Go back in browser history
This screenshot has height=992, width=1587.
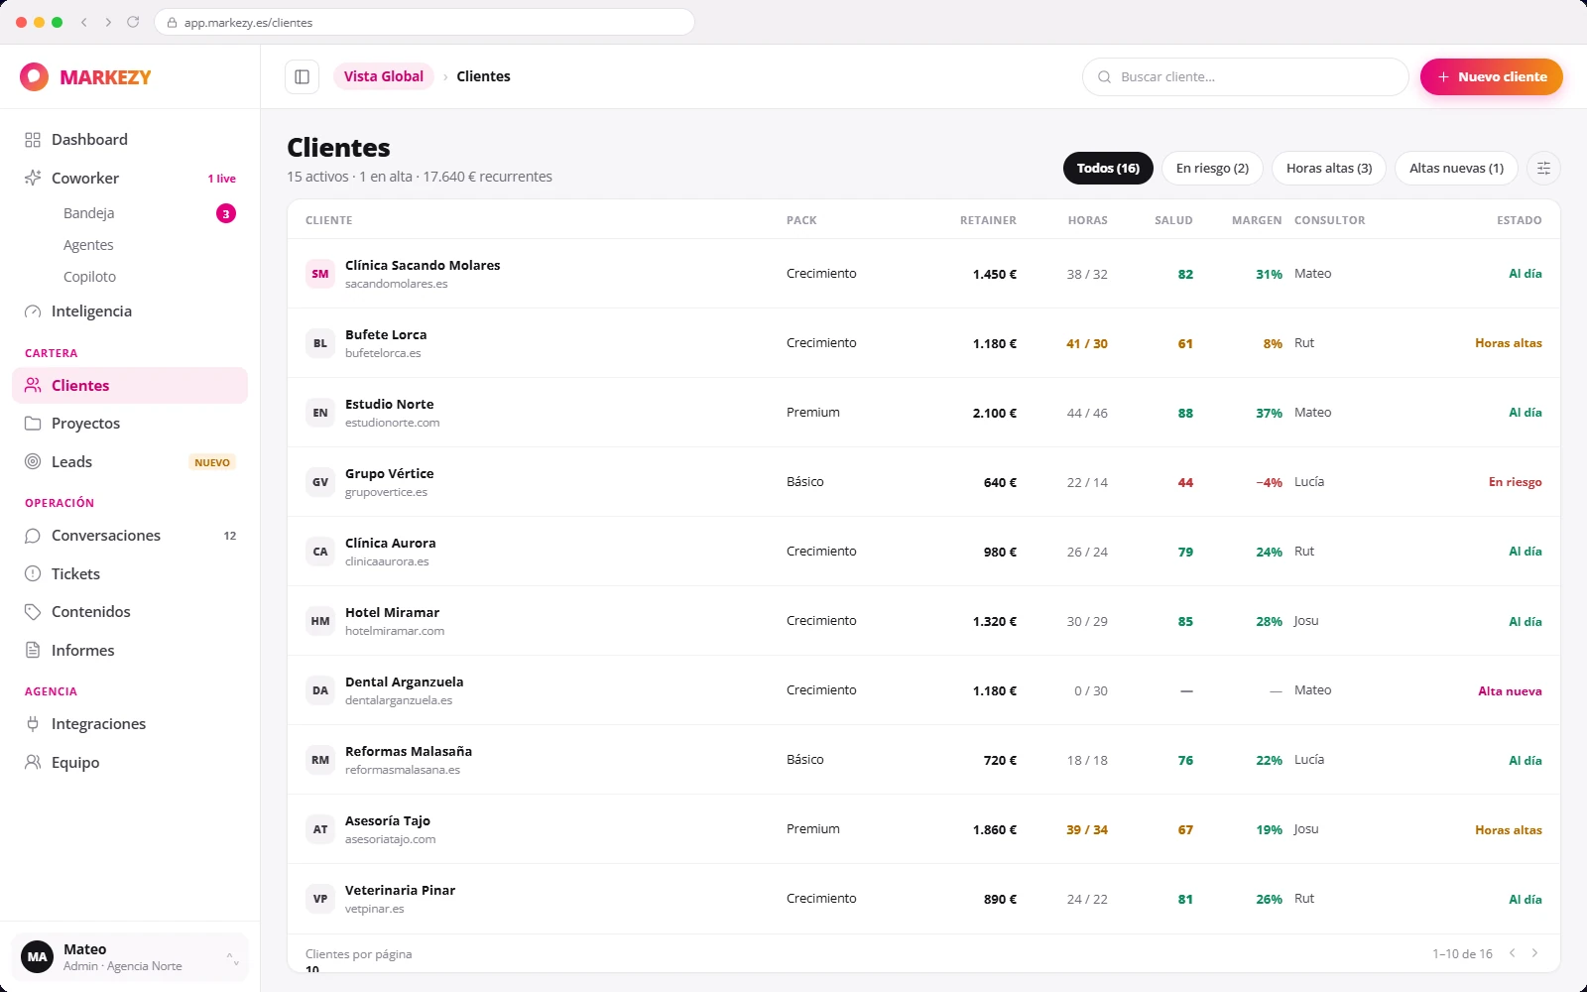pos(84,22)
